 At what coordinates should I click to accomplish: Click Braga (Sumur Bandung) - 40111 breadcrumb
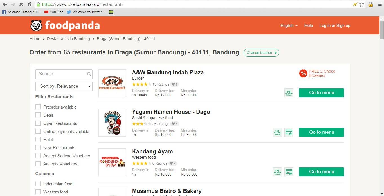point(126,39)
